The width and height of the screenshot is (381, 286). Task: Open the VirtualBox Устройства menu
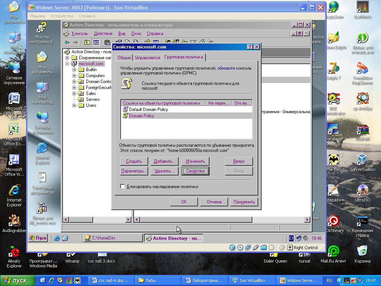pos(62,16)
